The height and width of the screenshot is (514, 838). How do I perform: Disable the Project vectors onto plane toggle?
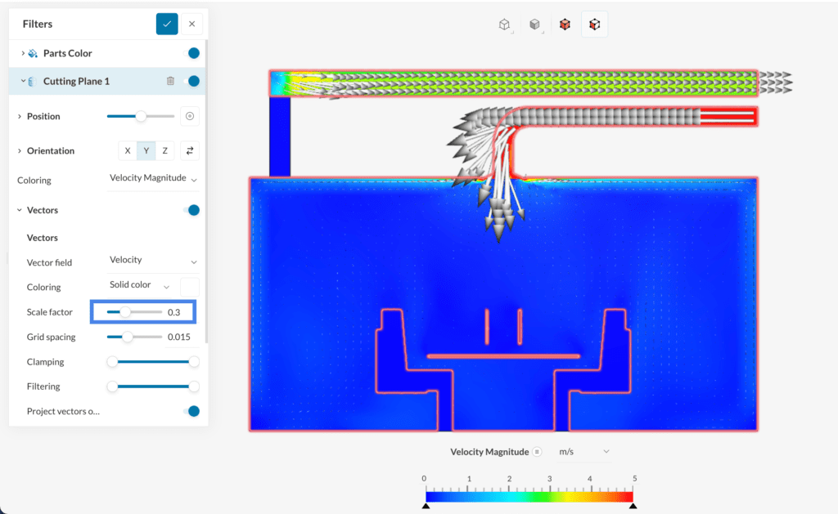[x=193, y=411]
